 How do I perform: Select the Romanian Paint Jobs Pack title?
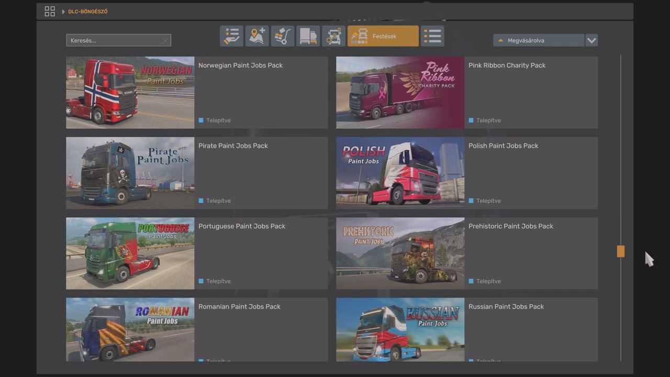(239, 307)
